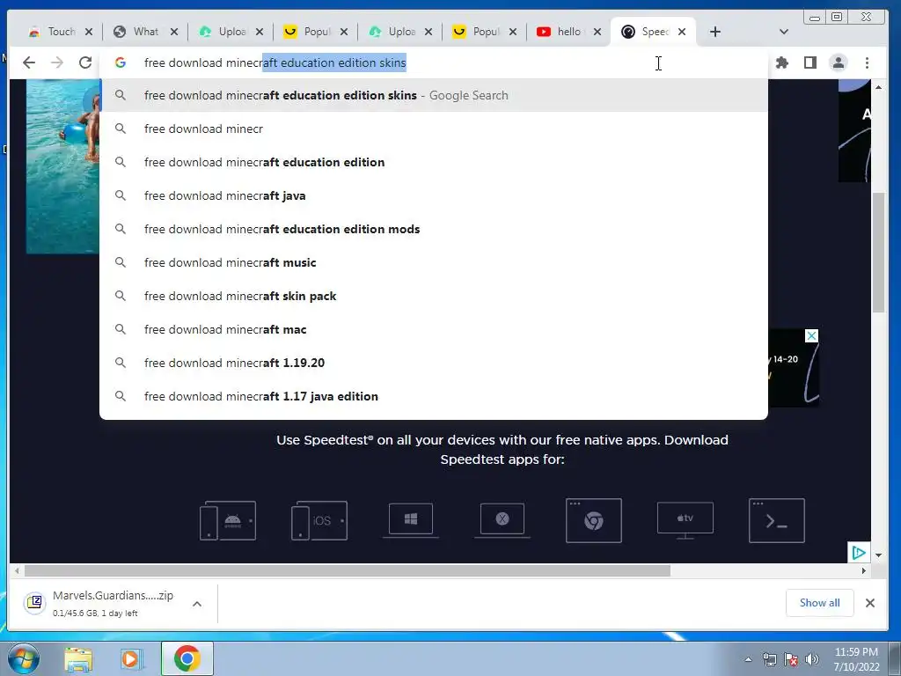The image size is (901, 676).
Task: Click Show all downloads
Action: [819, 603]
